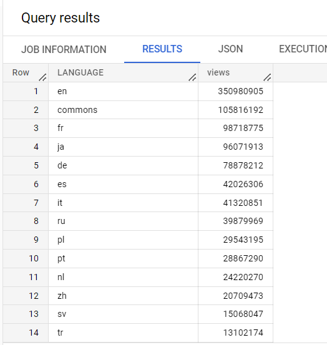
Task: Click views value 42026306
Action: pyautogui.click(x=243, y=184)
